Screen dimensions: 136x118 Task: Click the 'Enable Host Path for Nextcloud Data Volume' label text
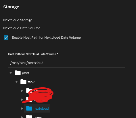(46, 38)
